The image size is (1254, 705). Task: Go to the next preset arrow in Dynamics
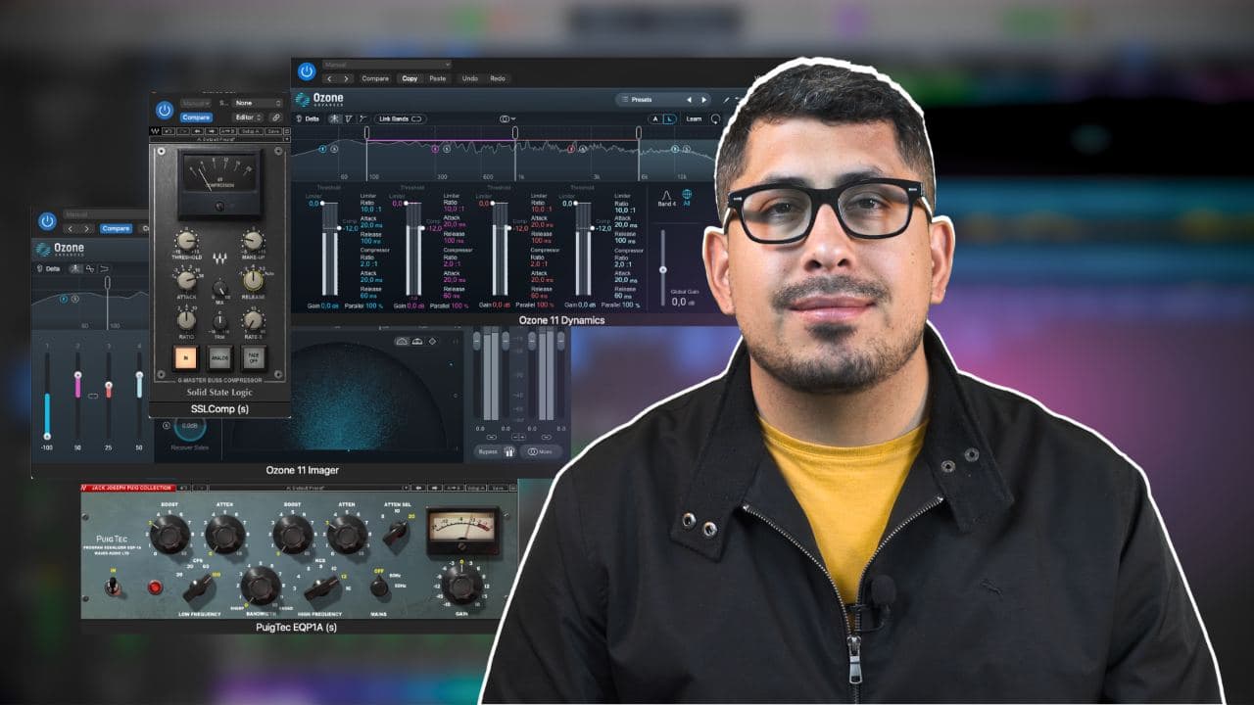pos(703,100)
